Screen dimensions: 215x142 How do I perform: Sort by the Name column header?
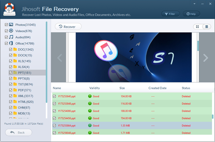(x=57, y=88)
